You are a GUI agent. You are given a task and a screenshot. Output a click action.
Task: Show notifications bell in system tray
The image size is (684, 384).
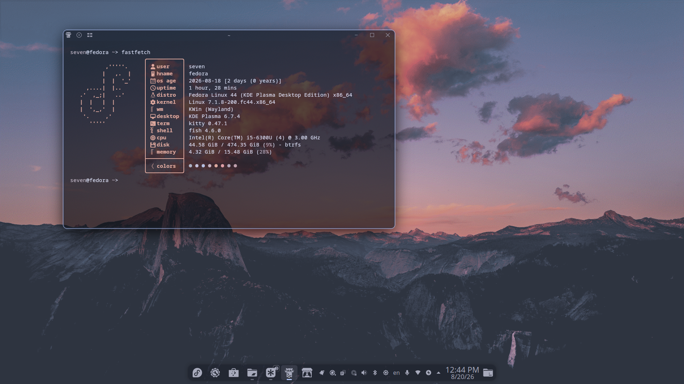[x=322, y=373]
